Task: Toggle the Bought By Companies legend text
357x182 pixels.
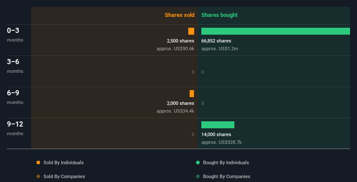Action: click(x=227, y=176)
